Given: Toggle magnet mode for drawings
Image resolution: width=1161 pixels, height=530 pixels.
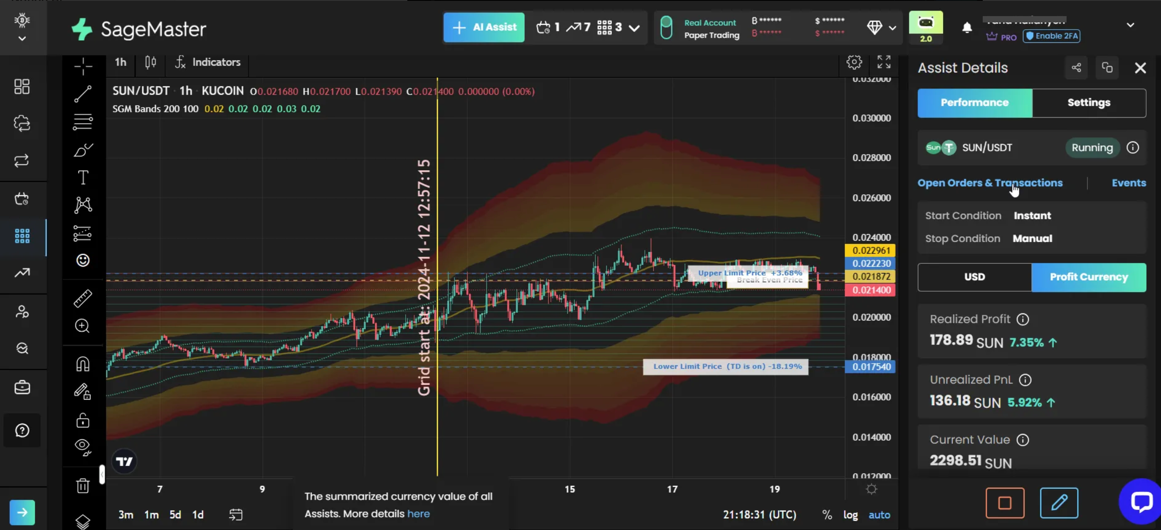Looking at the screenshot, I should (x=83, y=364).
